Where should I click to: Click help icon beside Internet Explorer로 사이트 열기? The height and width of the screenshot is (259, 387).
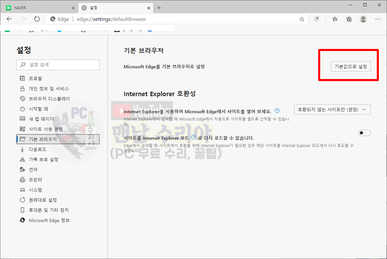point(277,111)
